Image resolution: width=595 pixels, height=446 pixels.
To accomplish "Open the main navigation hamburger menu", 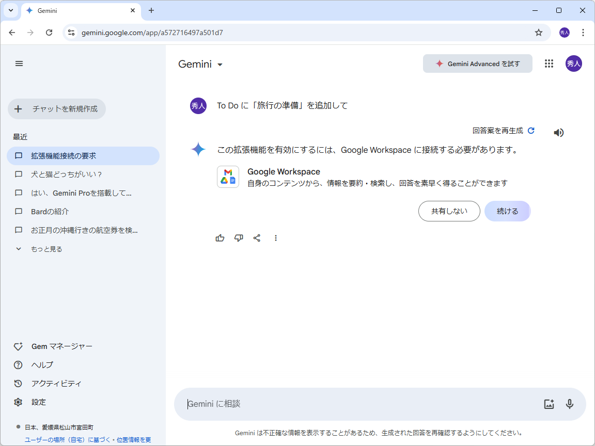I will (x=19, y=63).
